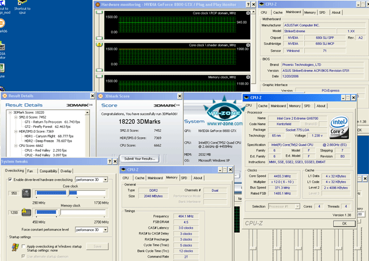Click the Core clock slider thumb
The image size is (369, 261).
(x=69, y=193)
